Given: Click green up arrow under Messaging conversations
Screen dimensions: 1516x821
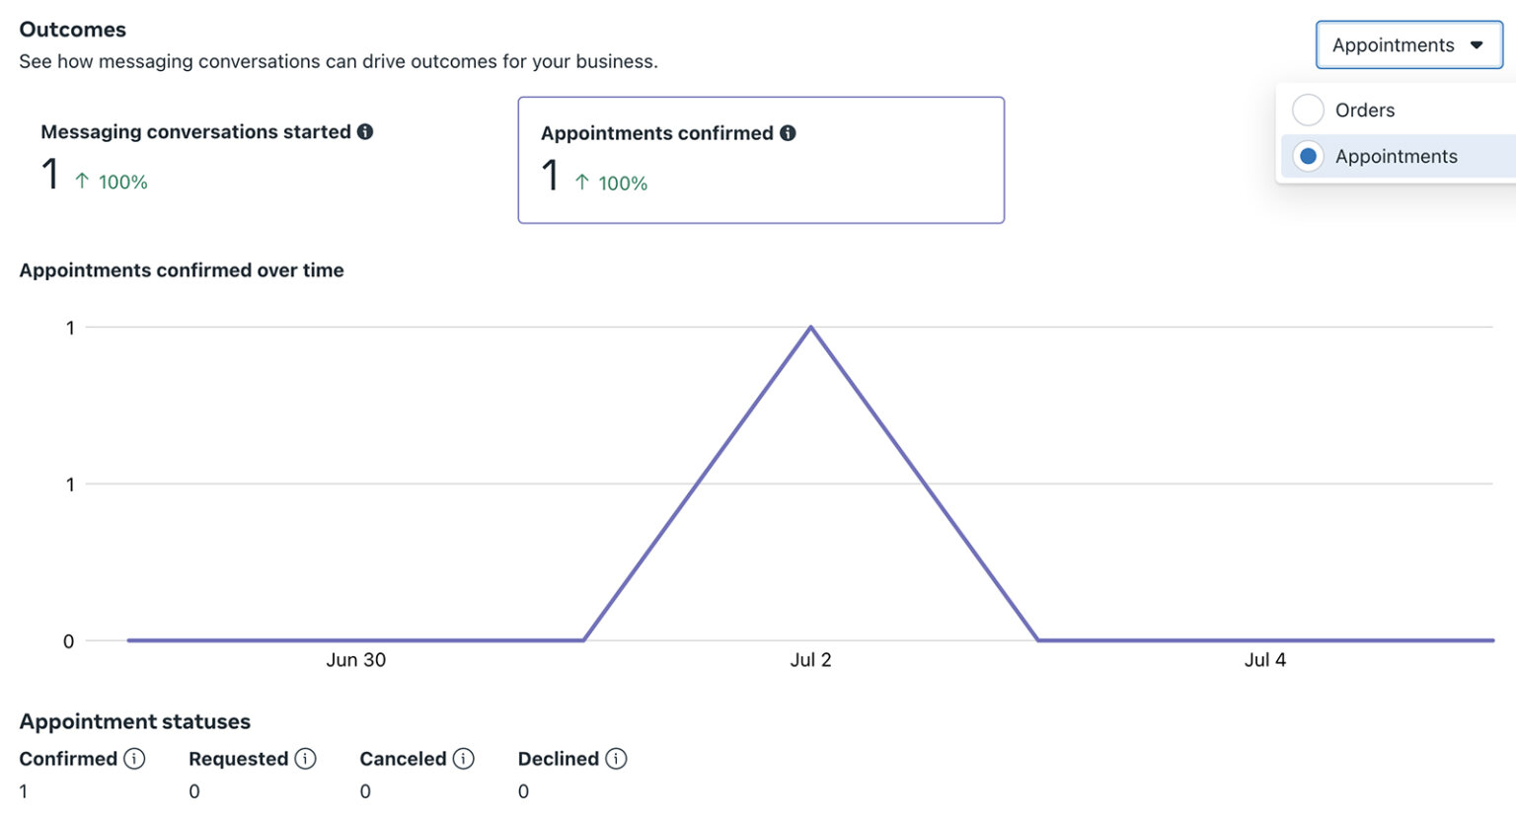Looking at the screenshot, I should 82,182.
